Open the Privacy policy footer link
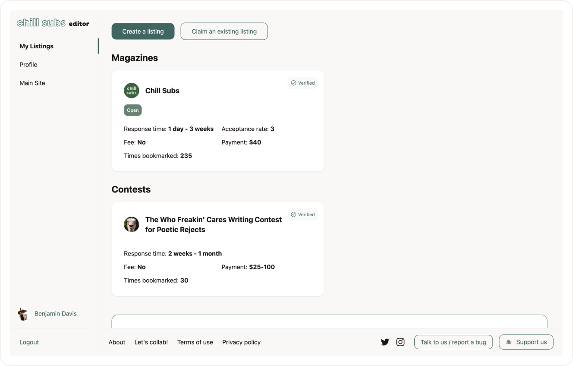Screen dimensions: 573x366 point(242,342)
